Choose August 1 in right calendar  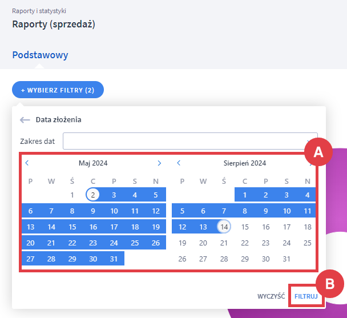click(x=245, y=195)
